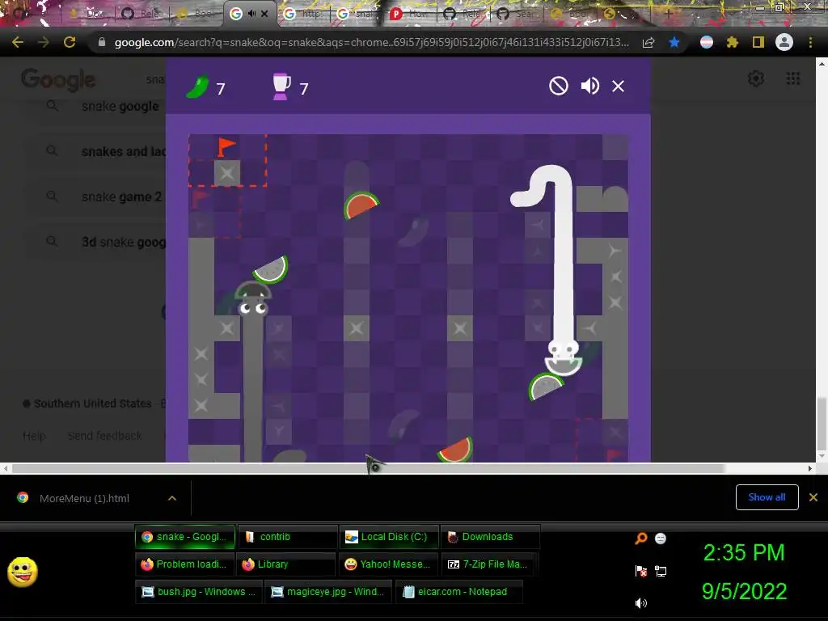Click the tab audio speaker indicator

251,14
